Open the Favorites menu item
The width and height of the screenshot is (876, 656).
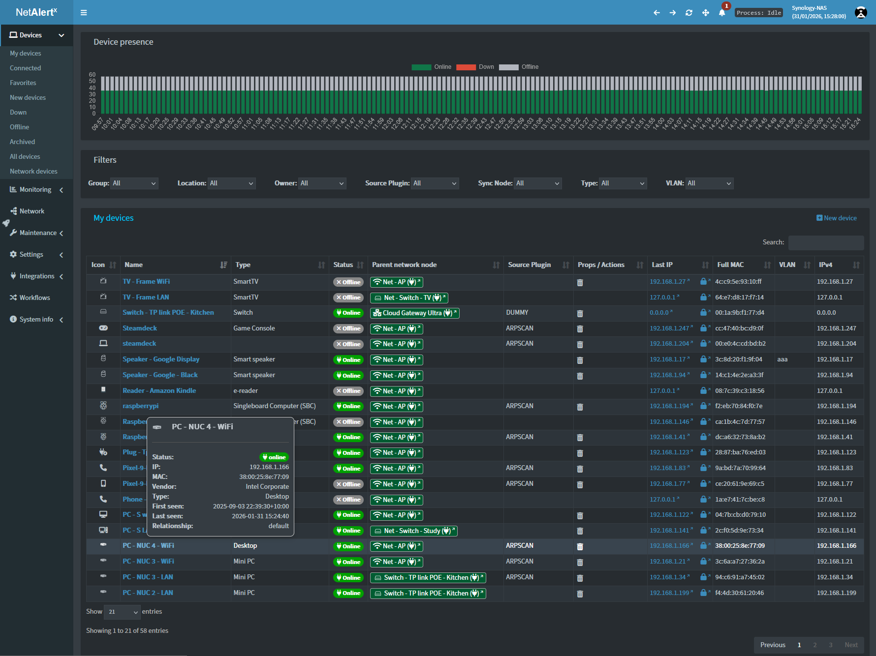click(x=23, y=83)
